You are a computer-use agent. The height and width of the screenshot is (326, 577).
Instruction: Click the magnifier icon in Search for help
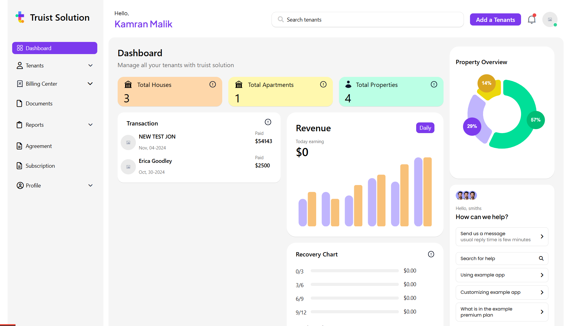pyautogui.click(x=541, y=259)
